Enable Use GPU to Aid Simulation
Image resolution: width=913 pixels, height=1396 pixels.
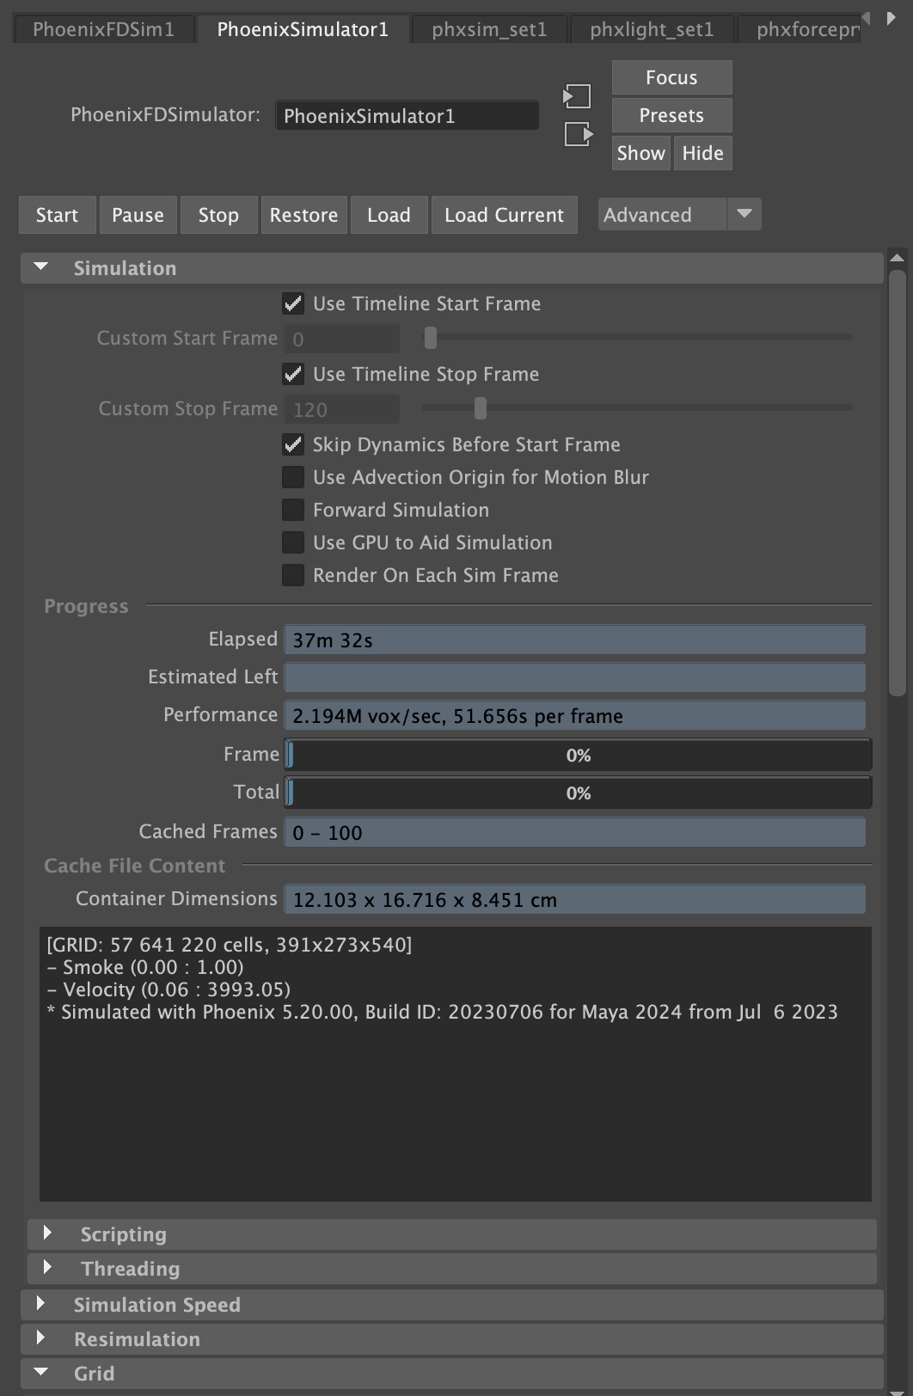[293, 542]
